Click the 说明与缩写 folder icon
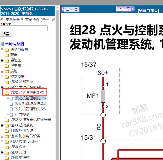The height and width of the screenshot is (160, 163). click(x=7, y=50)
